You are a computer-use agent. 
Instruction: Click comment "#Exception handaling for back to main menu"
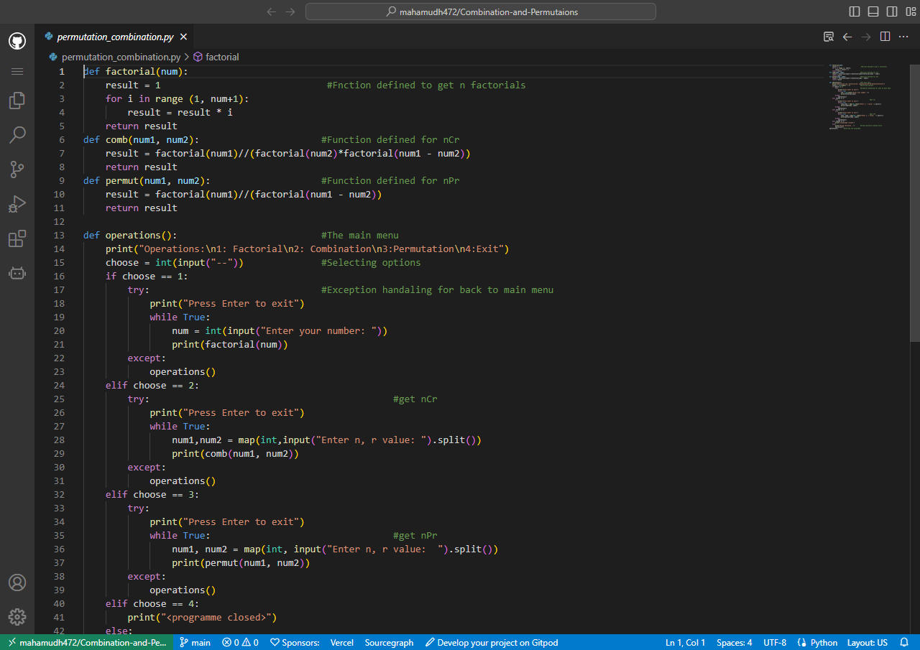pos(438,289)
